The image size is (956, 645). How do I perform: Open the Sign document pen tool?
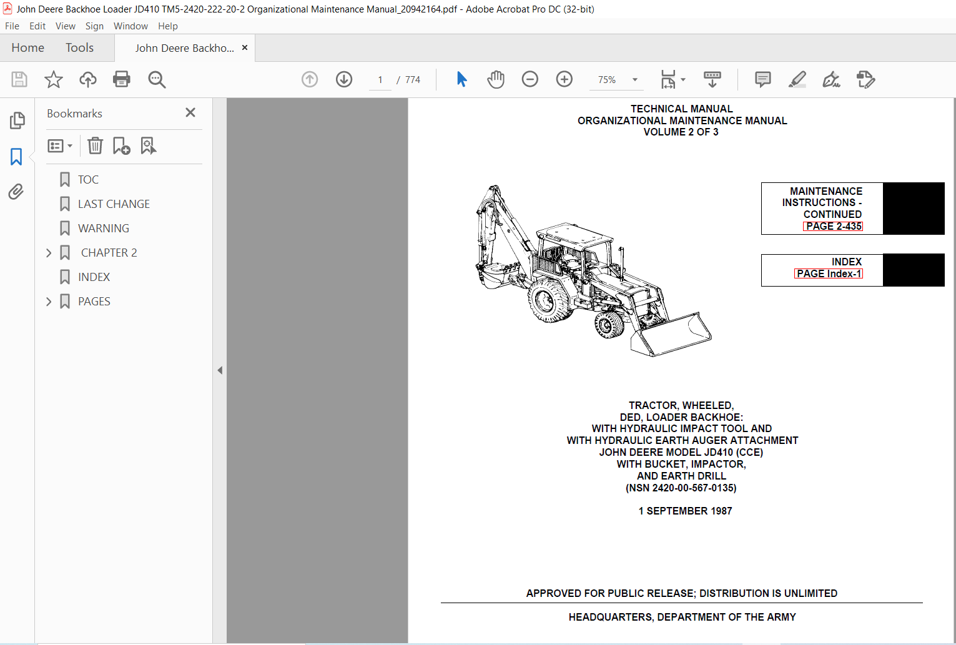831,79
